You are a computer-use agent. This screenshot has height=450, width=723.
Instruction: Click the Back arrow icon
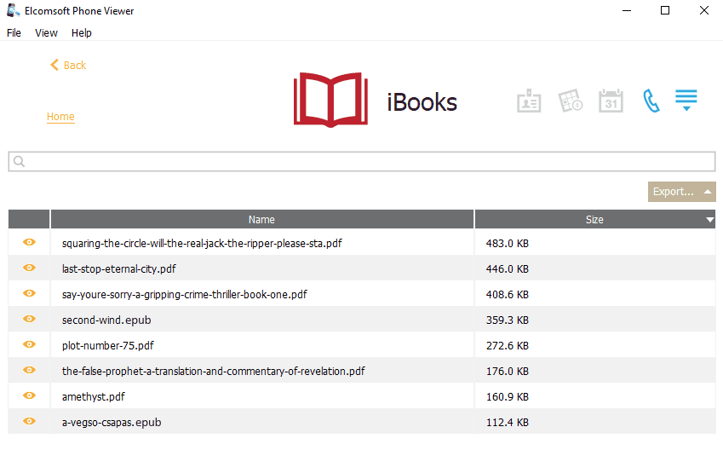pyautogui.click(x=55, y=65)
